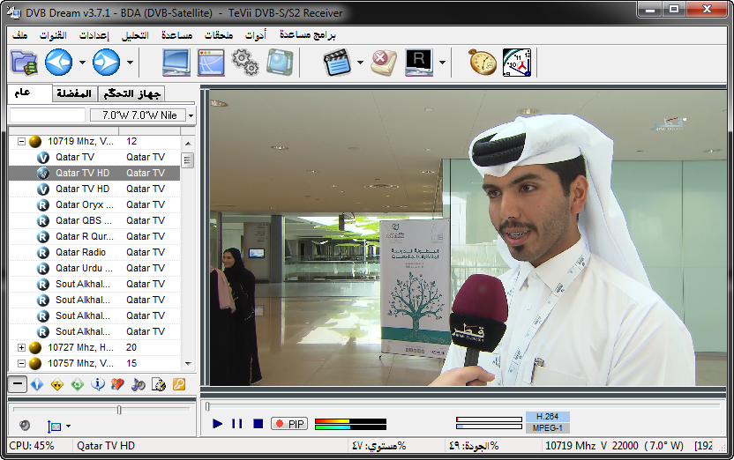Open the first مساعدة menu
Viewport: 734px width, 460px height.
[177, 35]
